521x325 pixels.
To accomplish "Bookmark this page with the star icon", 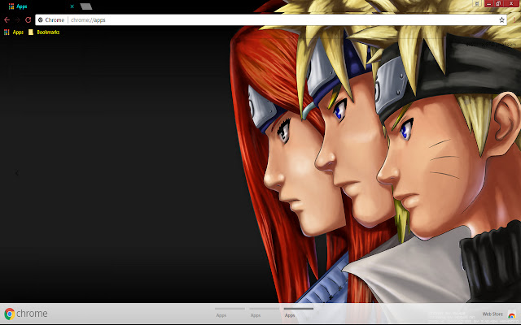I will click(x=501, y=19).
